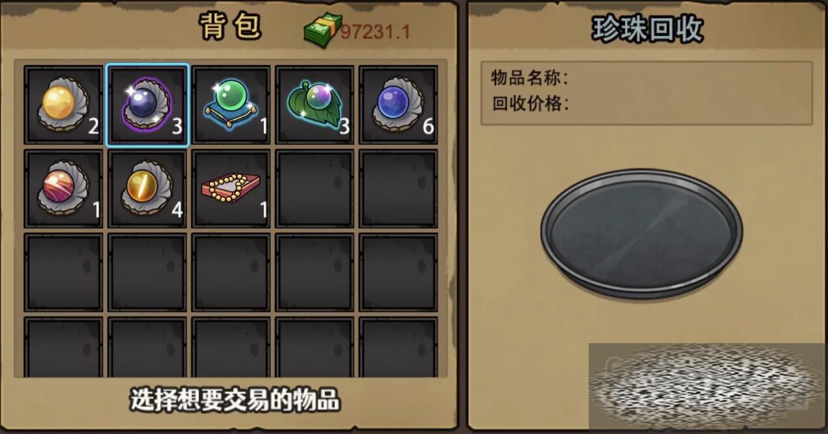Image resolution: width=828 pixels, height=434 pixels.
Task: Click the money balance 97231.1
Action: coord(376,32)
